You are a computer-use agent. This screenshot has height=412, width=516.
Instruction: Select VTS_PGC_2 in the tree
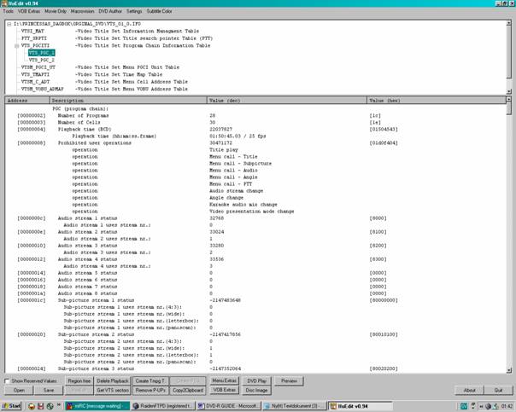pos(42,60)
